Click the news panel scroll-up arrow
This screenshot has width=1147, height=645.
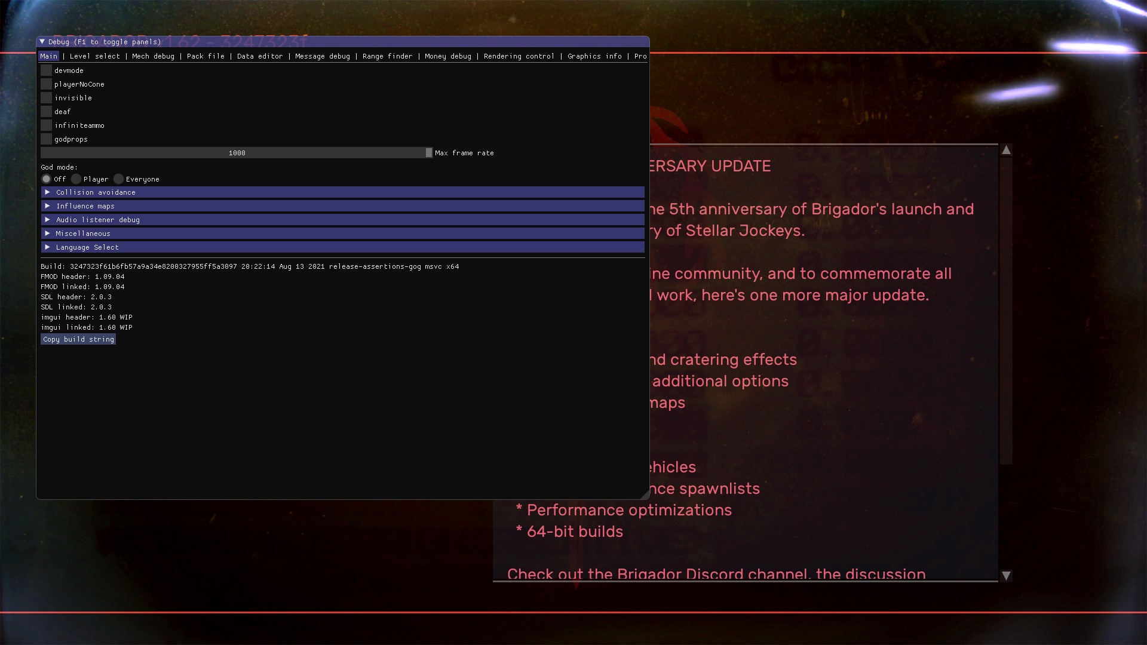click(1006, 150)
